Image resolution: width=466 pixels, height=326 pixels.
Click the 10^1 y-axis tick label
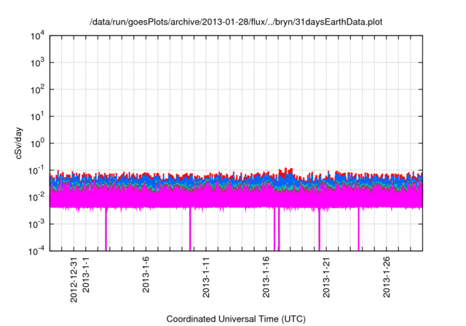38,116
